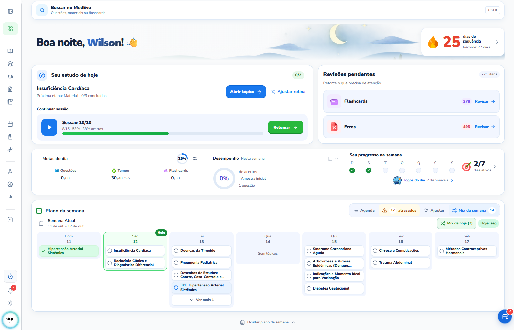
Task: Check off the Trauma Abdominal circle
Action: [375, 263]
